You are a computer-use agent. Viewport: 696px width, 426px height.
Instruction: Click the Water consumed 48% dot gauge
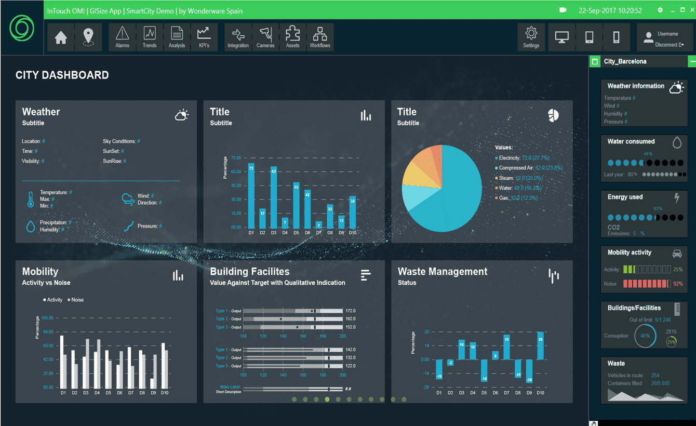(646, 163)
